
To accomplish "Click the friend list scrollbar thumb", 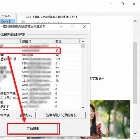I will pyautogui.click(x=83, y=45).
